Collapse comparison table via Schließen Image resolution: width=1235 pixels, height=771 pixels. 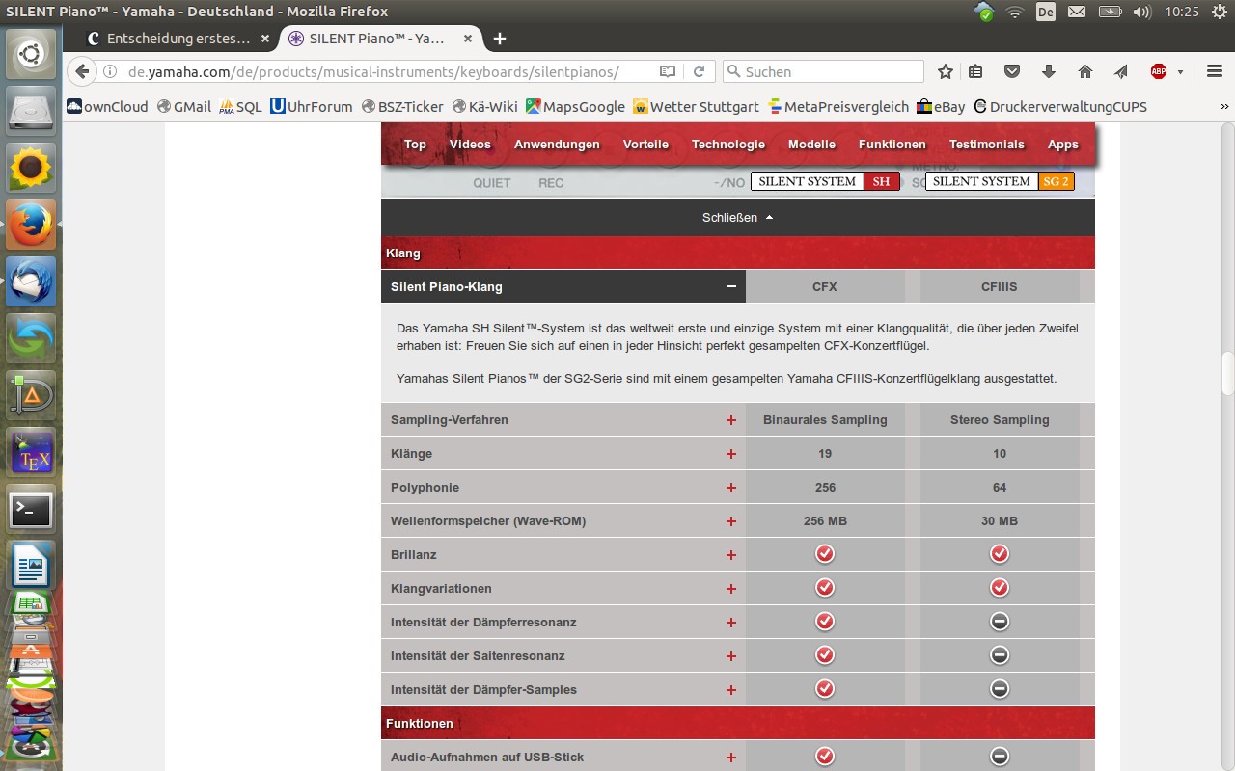tap(738, 217)
